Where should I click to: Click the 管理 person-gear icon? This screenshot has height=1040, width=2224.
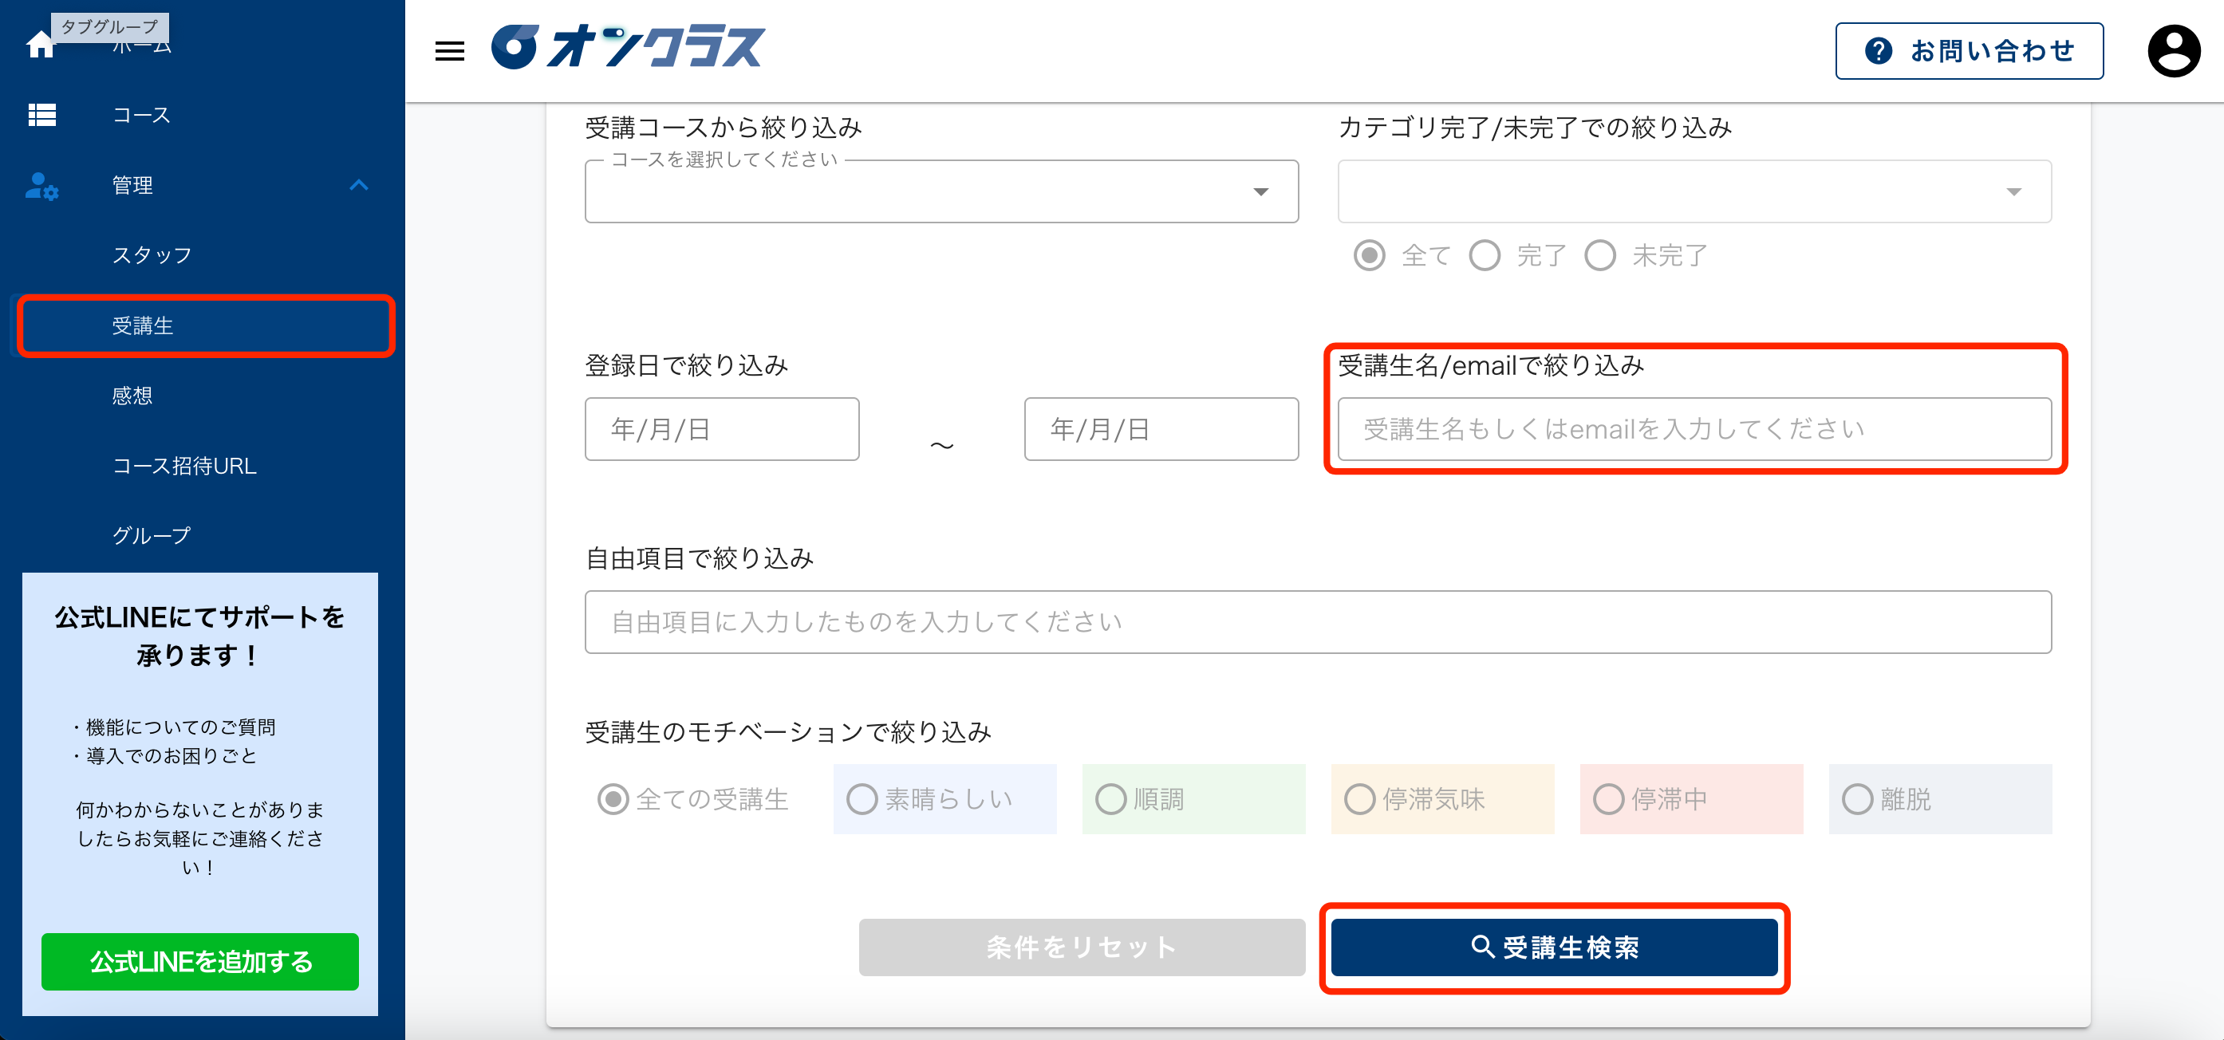click(x=41, y=187)
